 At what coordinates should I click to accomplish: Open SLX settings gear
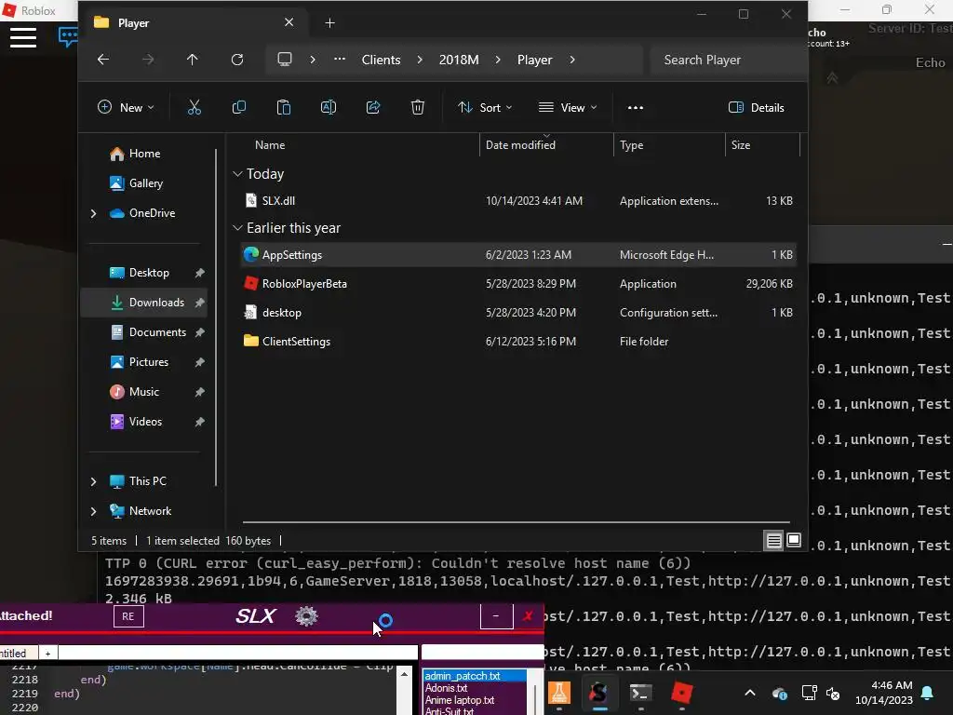coord(306,616)
